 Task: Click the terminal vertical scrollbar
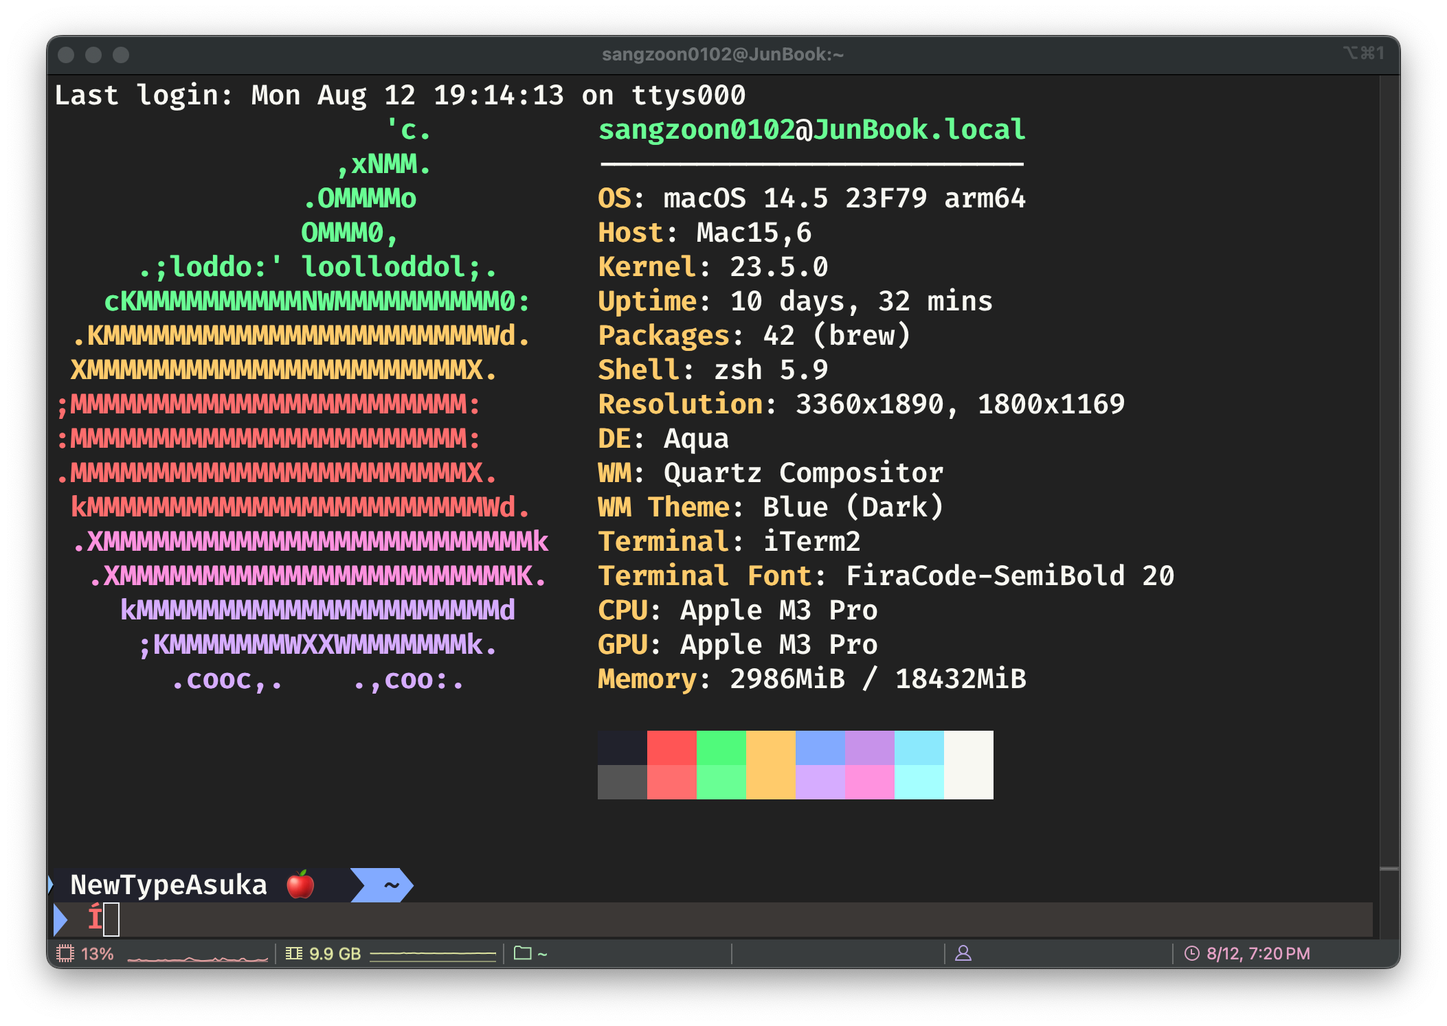click(1389, 507)
